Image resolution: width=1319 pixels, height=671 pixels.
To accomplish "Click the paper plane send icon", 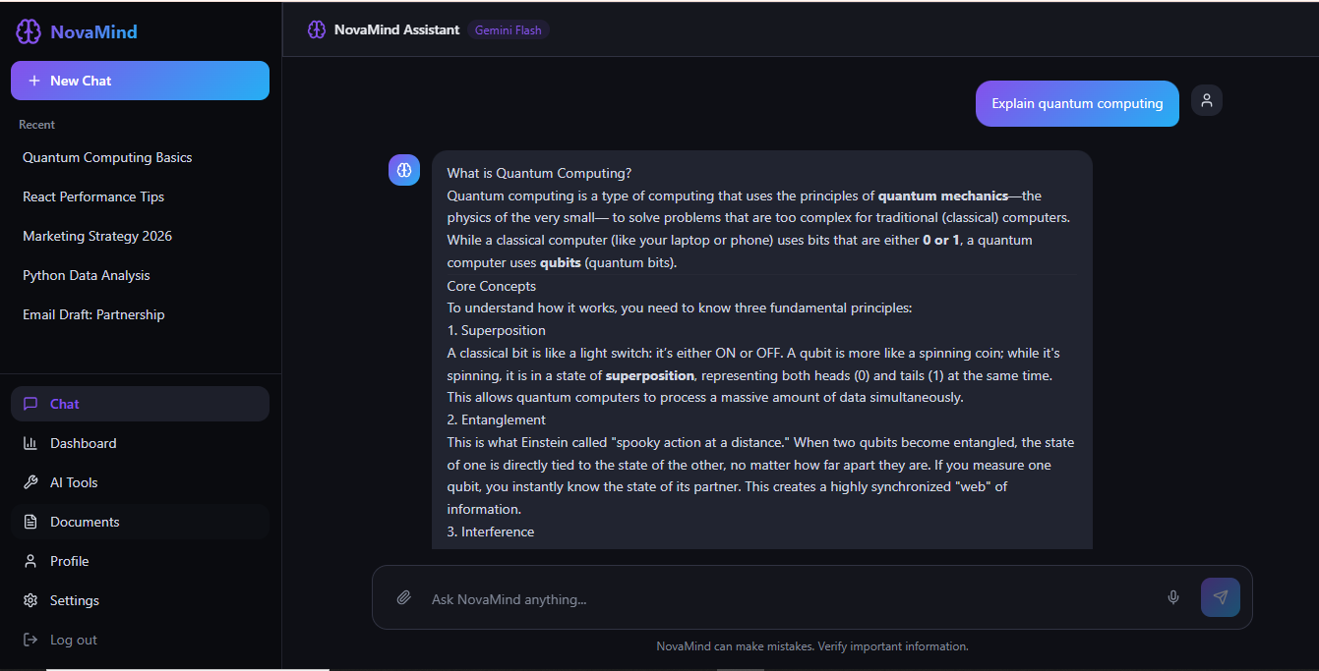I will pyautogui.click(x=1220, y=597).
